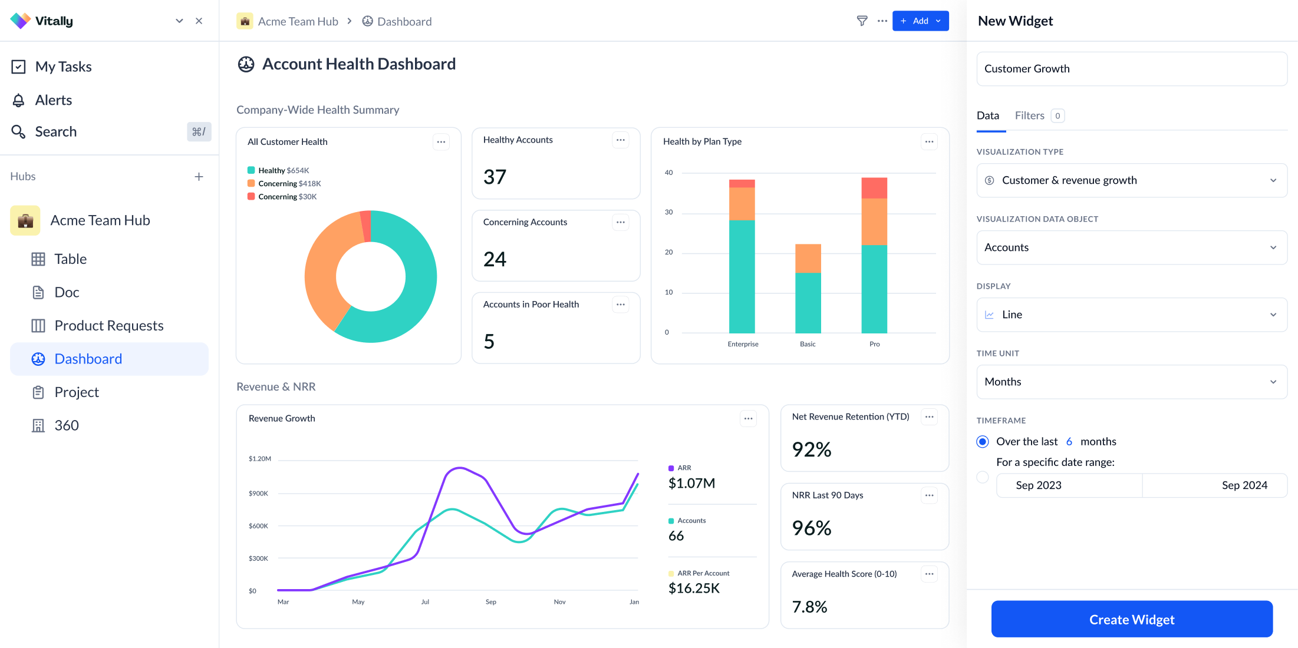Open top bar more options ellipsis
This screenshot has height=648, width=1298.
882,21
